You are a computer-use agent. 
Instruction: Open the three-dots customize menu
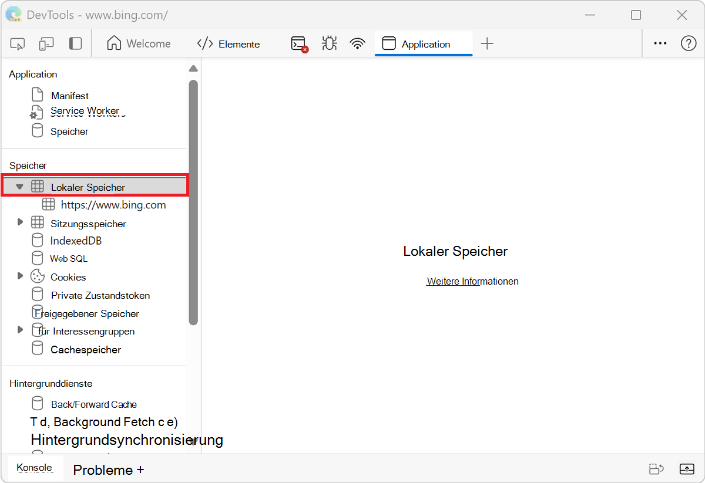(x=660, y=43)
